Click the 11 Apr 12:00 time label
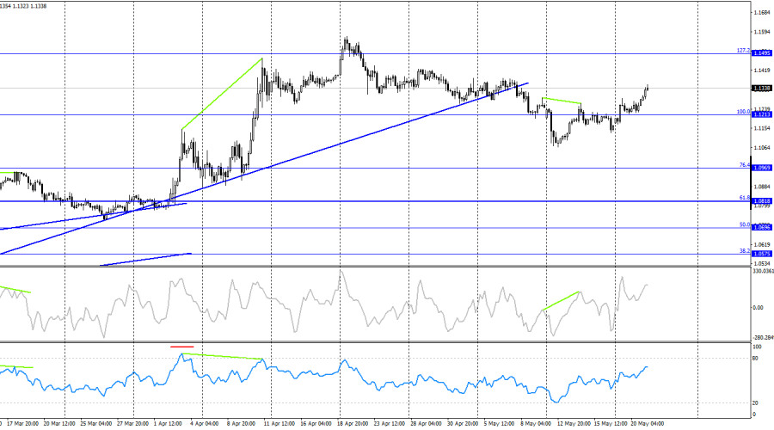The image size is (774, 430). pos(279,424)
